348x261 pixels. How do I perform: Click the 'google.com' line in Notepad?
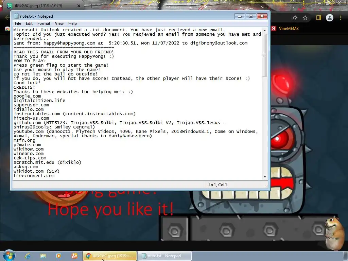point(27,96)
